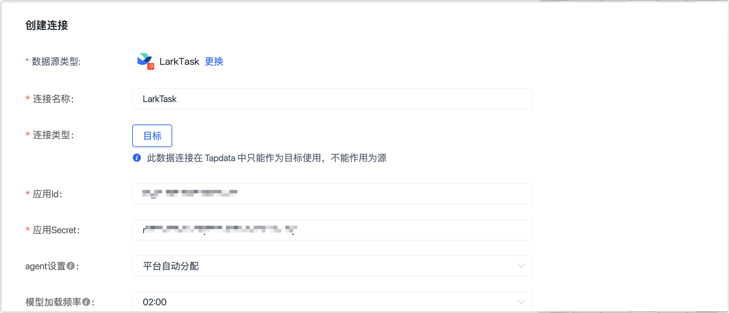This screenshot has width=729, height=313.
Task: Select the 目标 connection type button
Action: click(x=152, y=136)
